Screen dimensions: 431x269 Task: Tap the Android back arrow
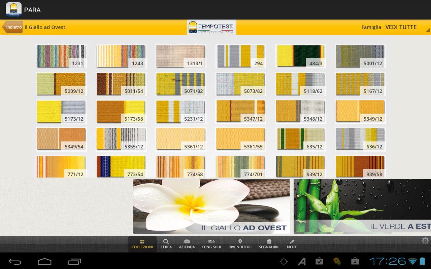[x=15, y=261]
